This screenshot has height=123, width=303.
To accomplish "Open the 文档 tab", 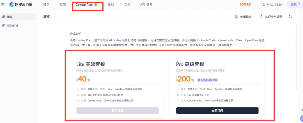I will click(x=127, y=5).
